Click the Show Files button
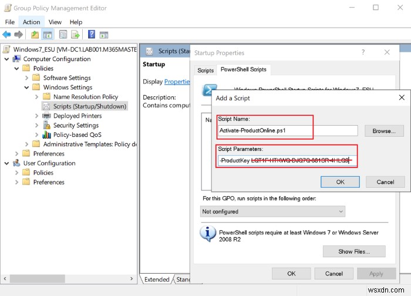411x296 pixels. click(x=354, y=251)
